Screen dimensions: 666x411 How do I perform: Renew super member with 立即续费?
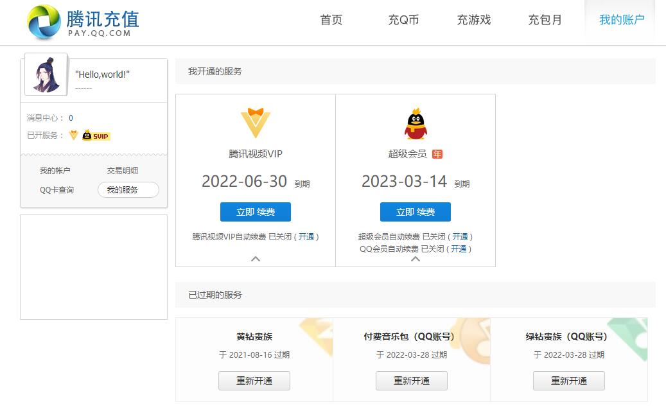pyautogui.click(x=416, y=212)
